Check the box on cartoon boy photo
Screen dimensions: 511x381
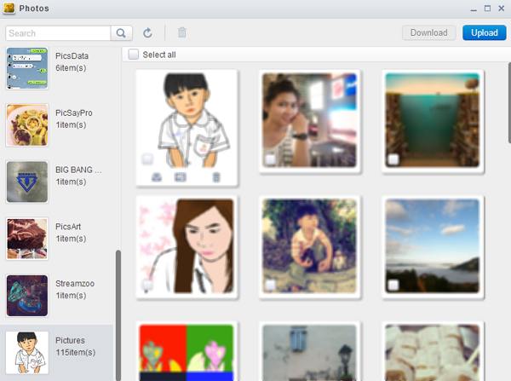click(147, 159)
